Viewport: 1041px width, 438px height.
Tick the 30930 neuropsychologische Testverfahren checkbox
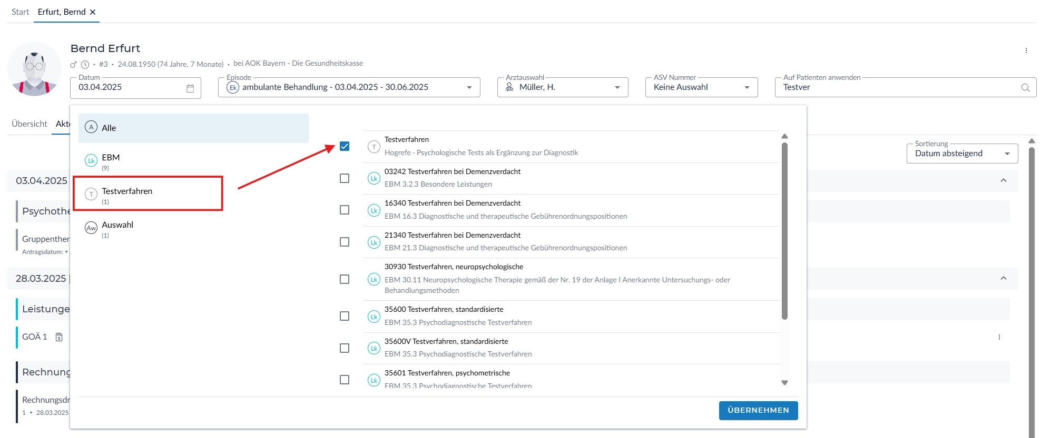pyautogui.click(x=345, y=279)
